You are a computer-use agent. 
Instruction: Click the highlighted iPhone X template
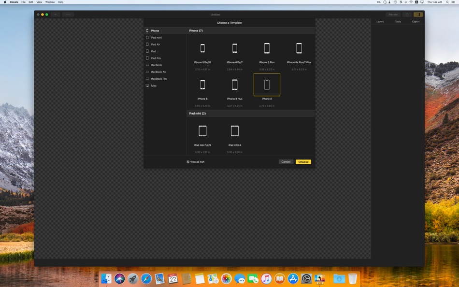click(x=267, y=85)
